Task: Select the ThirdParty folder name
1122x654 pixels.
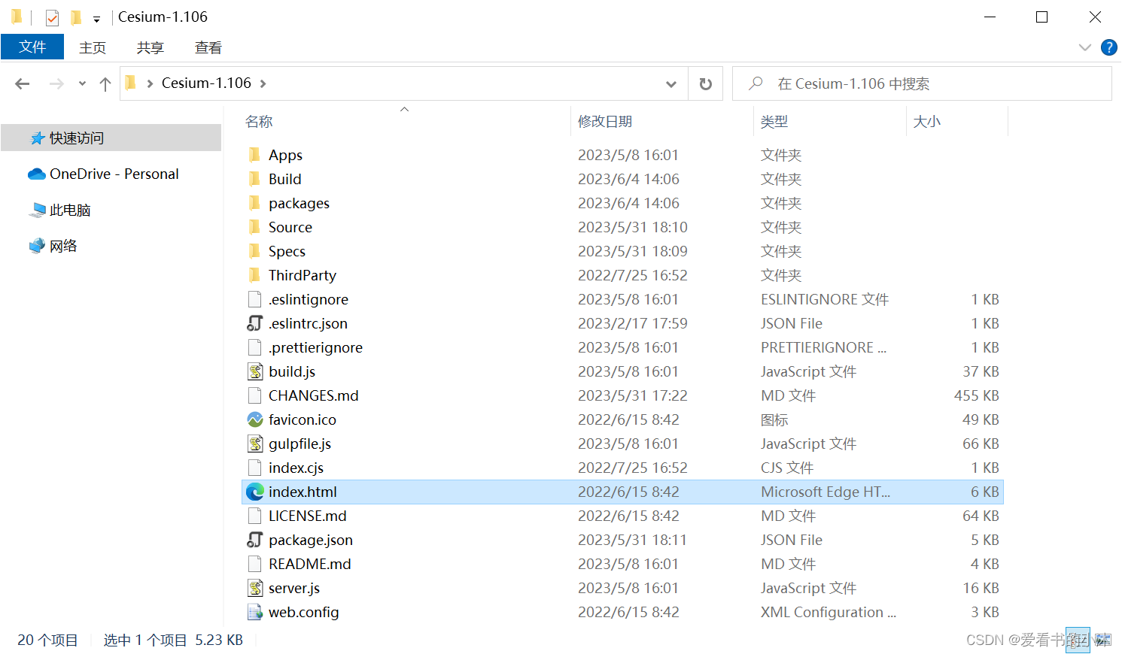Action: [302, 275]
